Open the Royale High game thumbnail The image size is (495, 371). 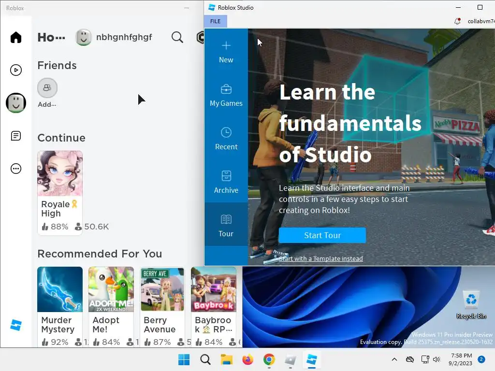click(60, 173)
